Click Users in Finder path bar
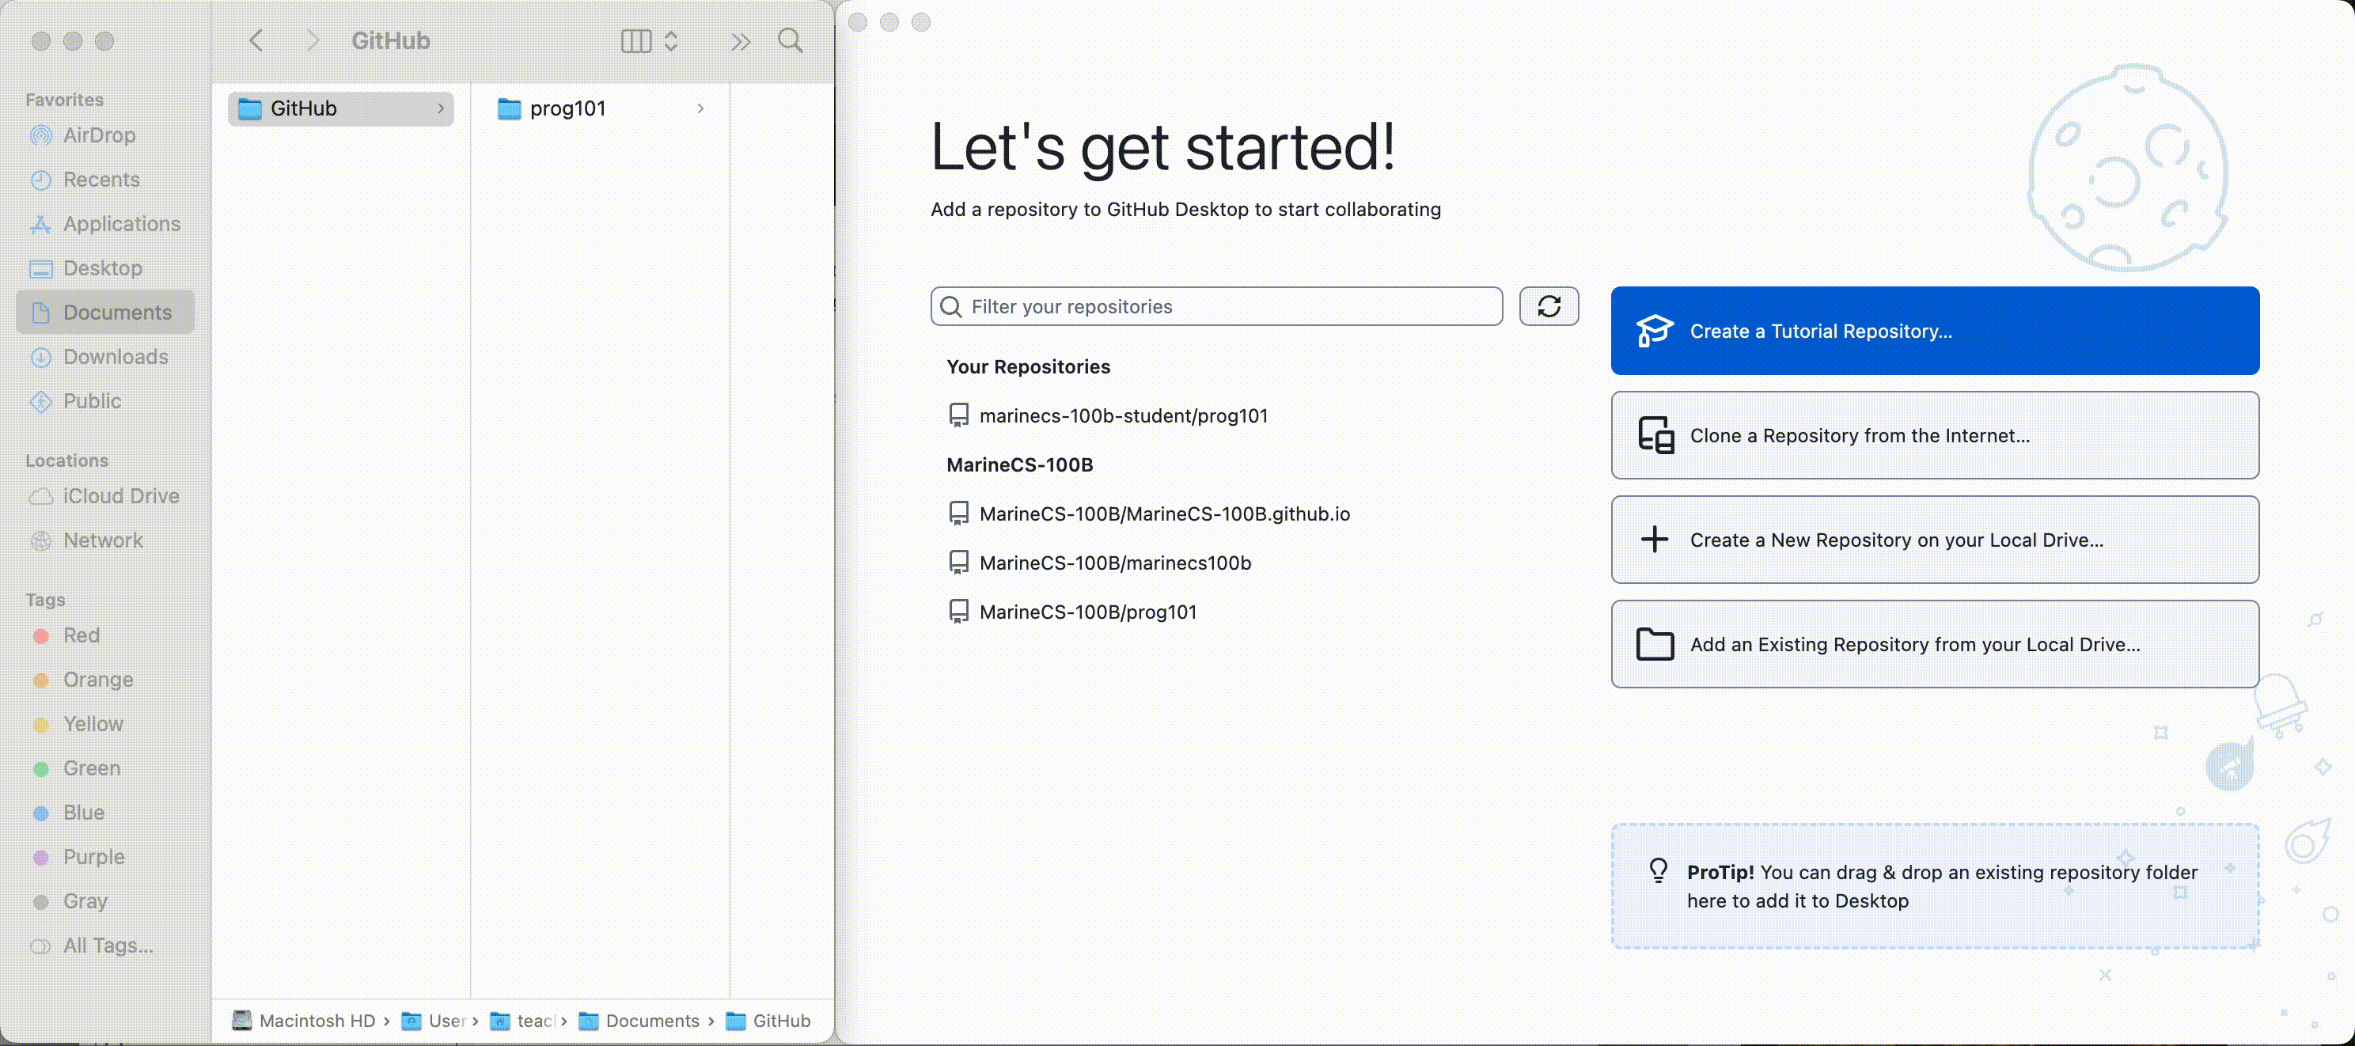The height and width of the screenshot is (1046, 2355). (x=434, y=1021)
